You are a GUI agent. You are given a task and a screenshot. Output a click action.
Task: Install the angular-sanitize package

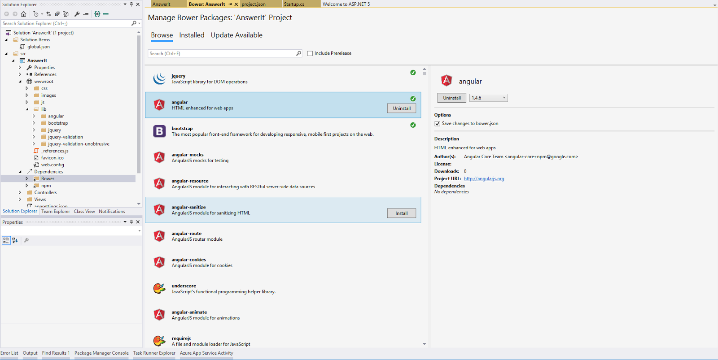tap(402, 213)
